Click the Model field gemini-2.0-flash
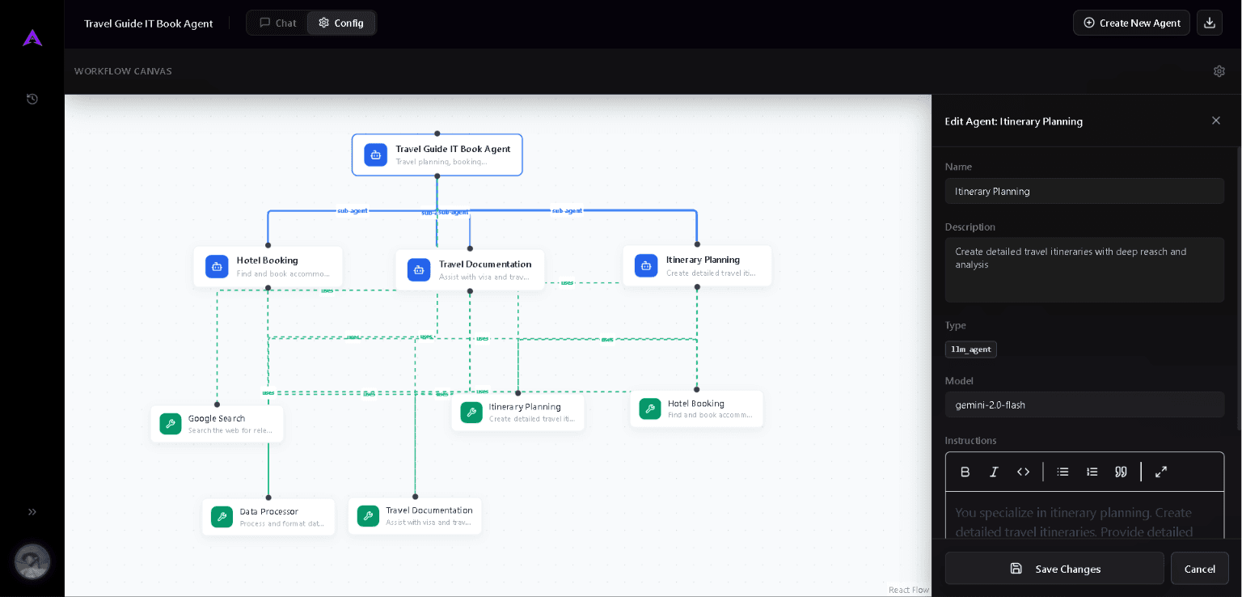Viewport: 1242px width, 597px height. click(x=1084, y=404)
